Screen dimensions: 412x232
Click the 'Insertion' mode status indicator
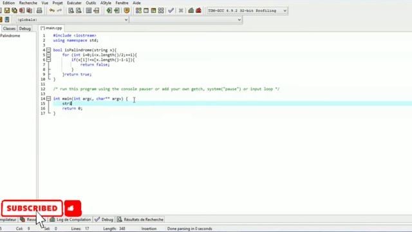coord(149,229)
